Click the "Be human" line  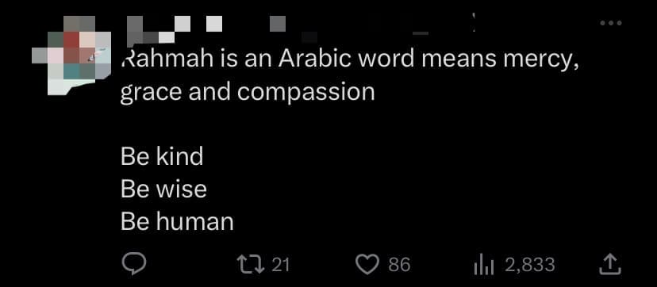click(x=177, y=221)
